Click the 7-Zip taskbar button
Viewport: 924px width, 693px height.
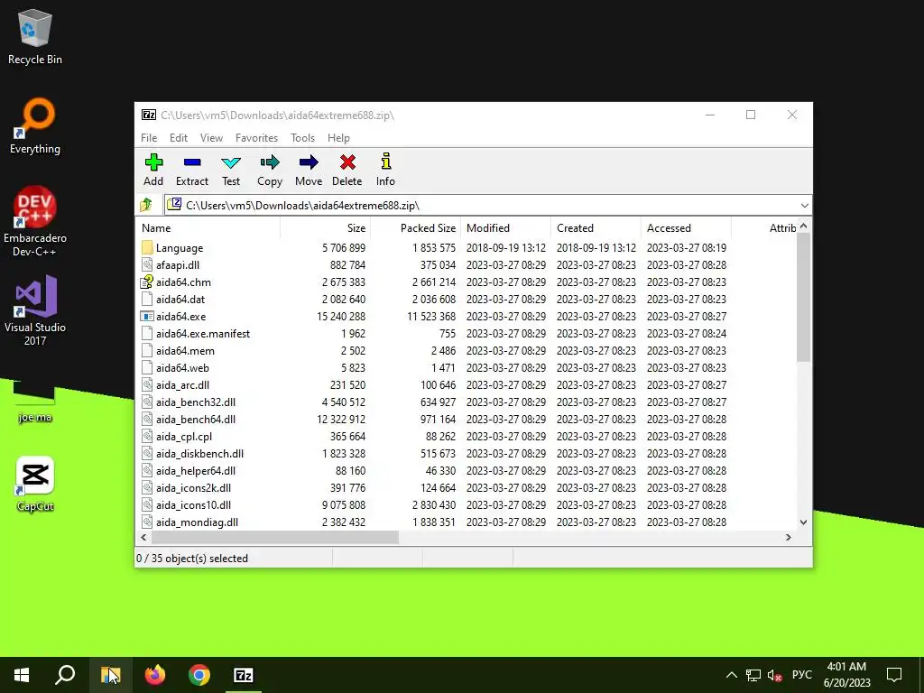coord(244,675)
